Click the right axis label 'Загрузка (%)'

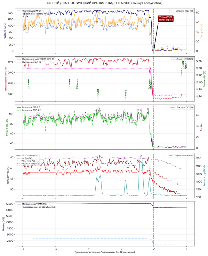201,31
